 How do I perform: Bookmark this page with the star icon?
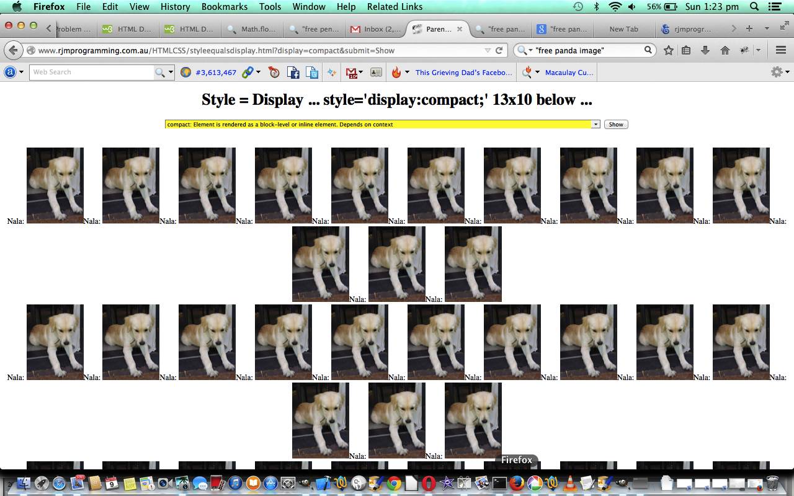tap(668, 50)
